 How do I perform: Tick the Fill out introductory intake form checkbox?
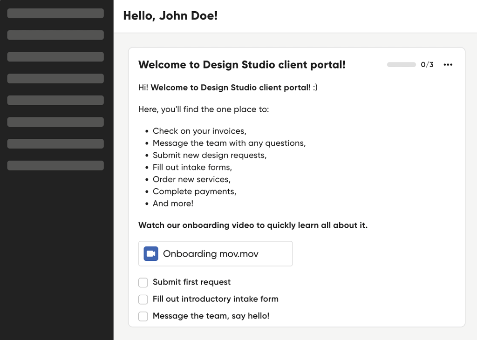pyautogui.click(x=143, y=299)
